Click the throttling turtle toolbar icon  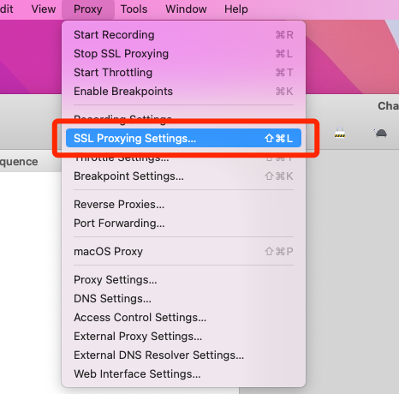(380, 133)
